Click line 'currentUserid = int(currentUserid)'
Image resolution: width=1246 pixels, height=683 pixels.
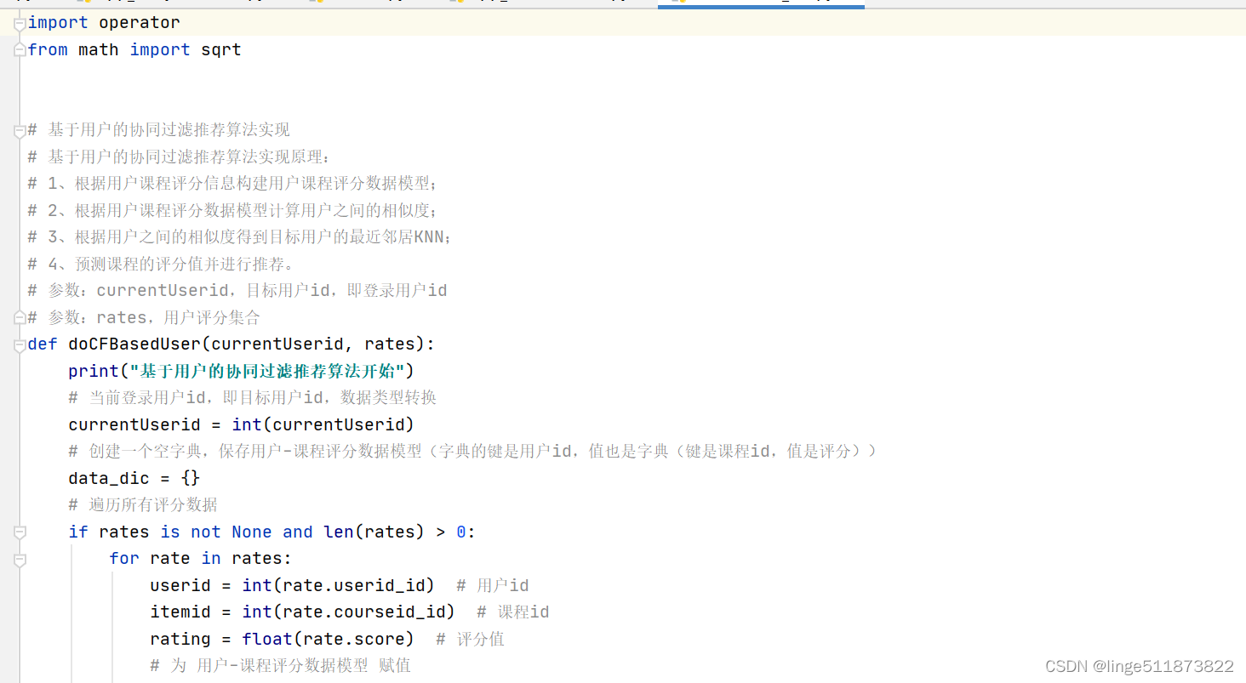241,424
